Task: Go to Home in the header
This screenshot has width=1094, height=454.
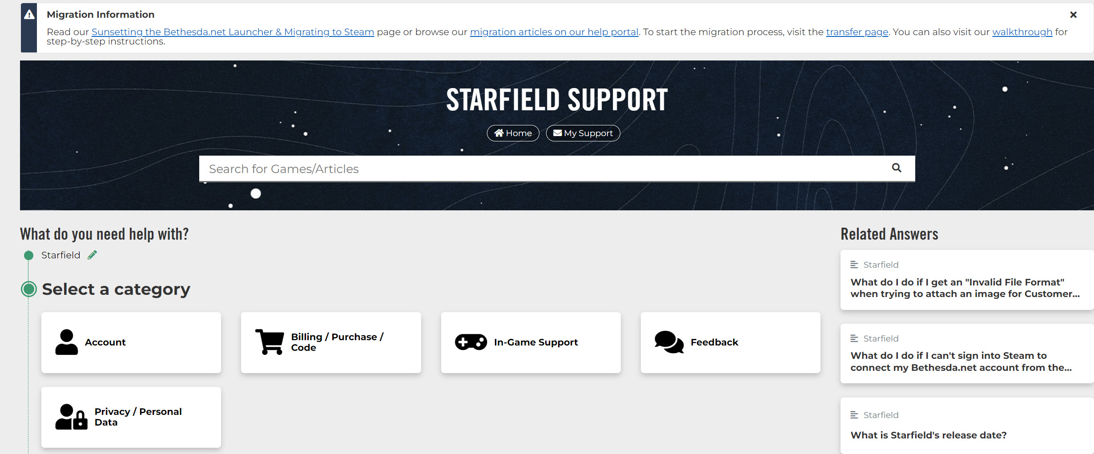Action: (x=513, y=133)
